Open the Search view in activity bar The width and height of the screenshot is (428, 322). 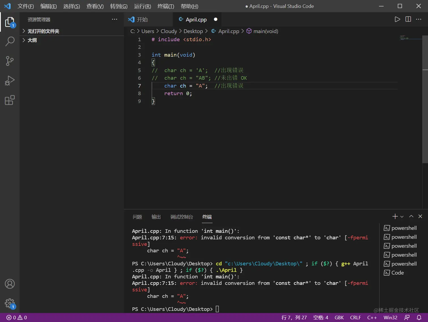(x=10, y=41)
